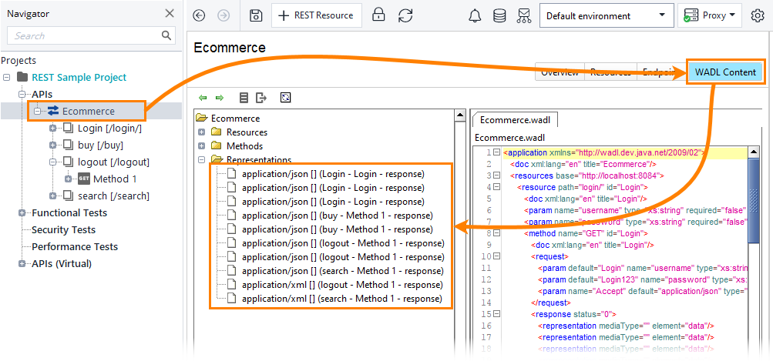
Task: Click the Methods folder icon
Action: pyautogui.click(x=216, y=145)
